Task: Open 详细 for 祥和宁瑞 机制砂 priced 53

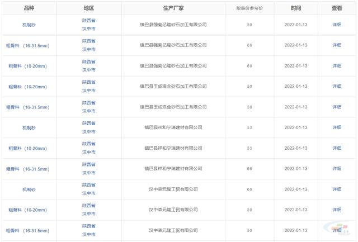Action: 337,127
